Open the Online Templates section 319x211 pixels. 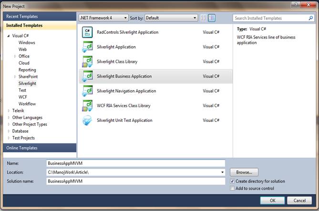(40, 148)
